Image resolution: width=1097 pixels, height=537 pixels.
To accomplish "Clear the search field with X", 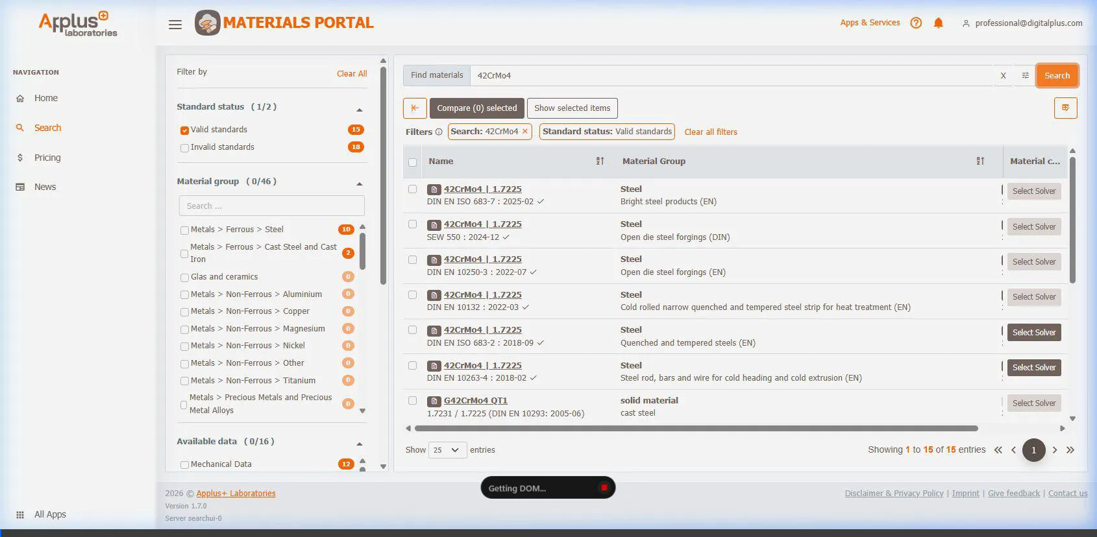I will pos(1003,76).
